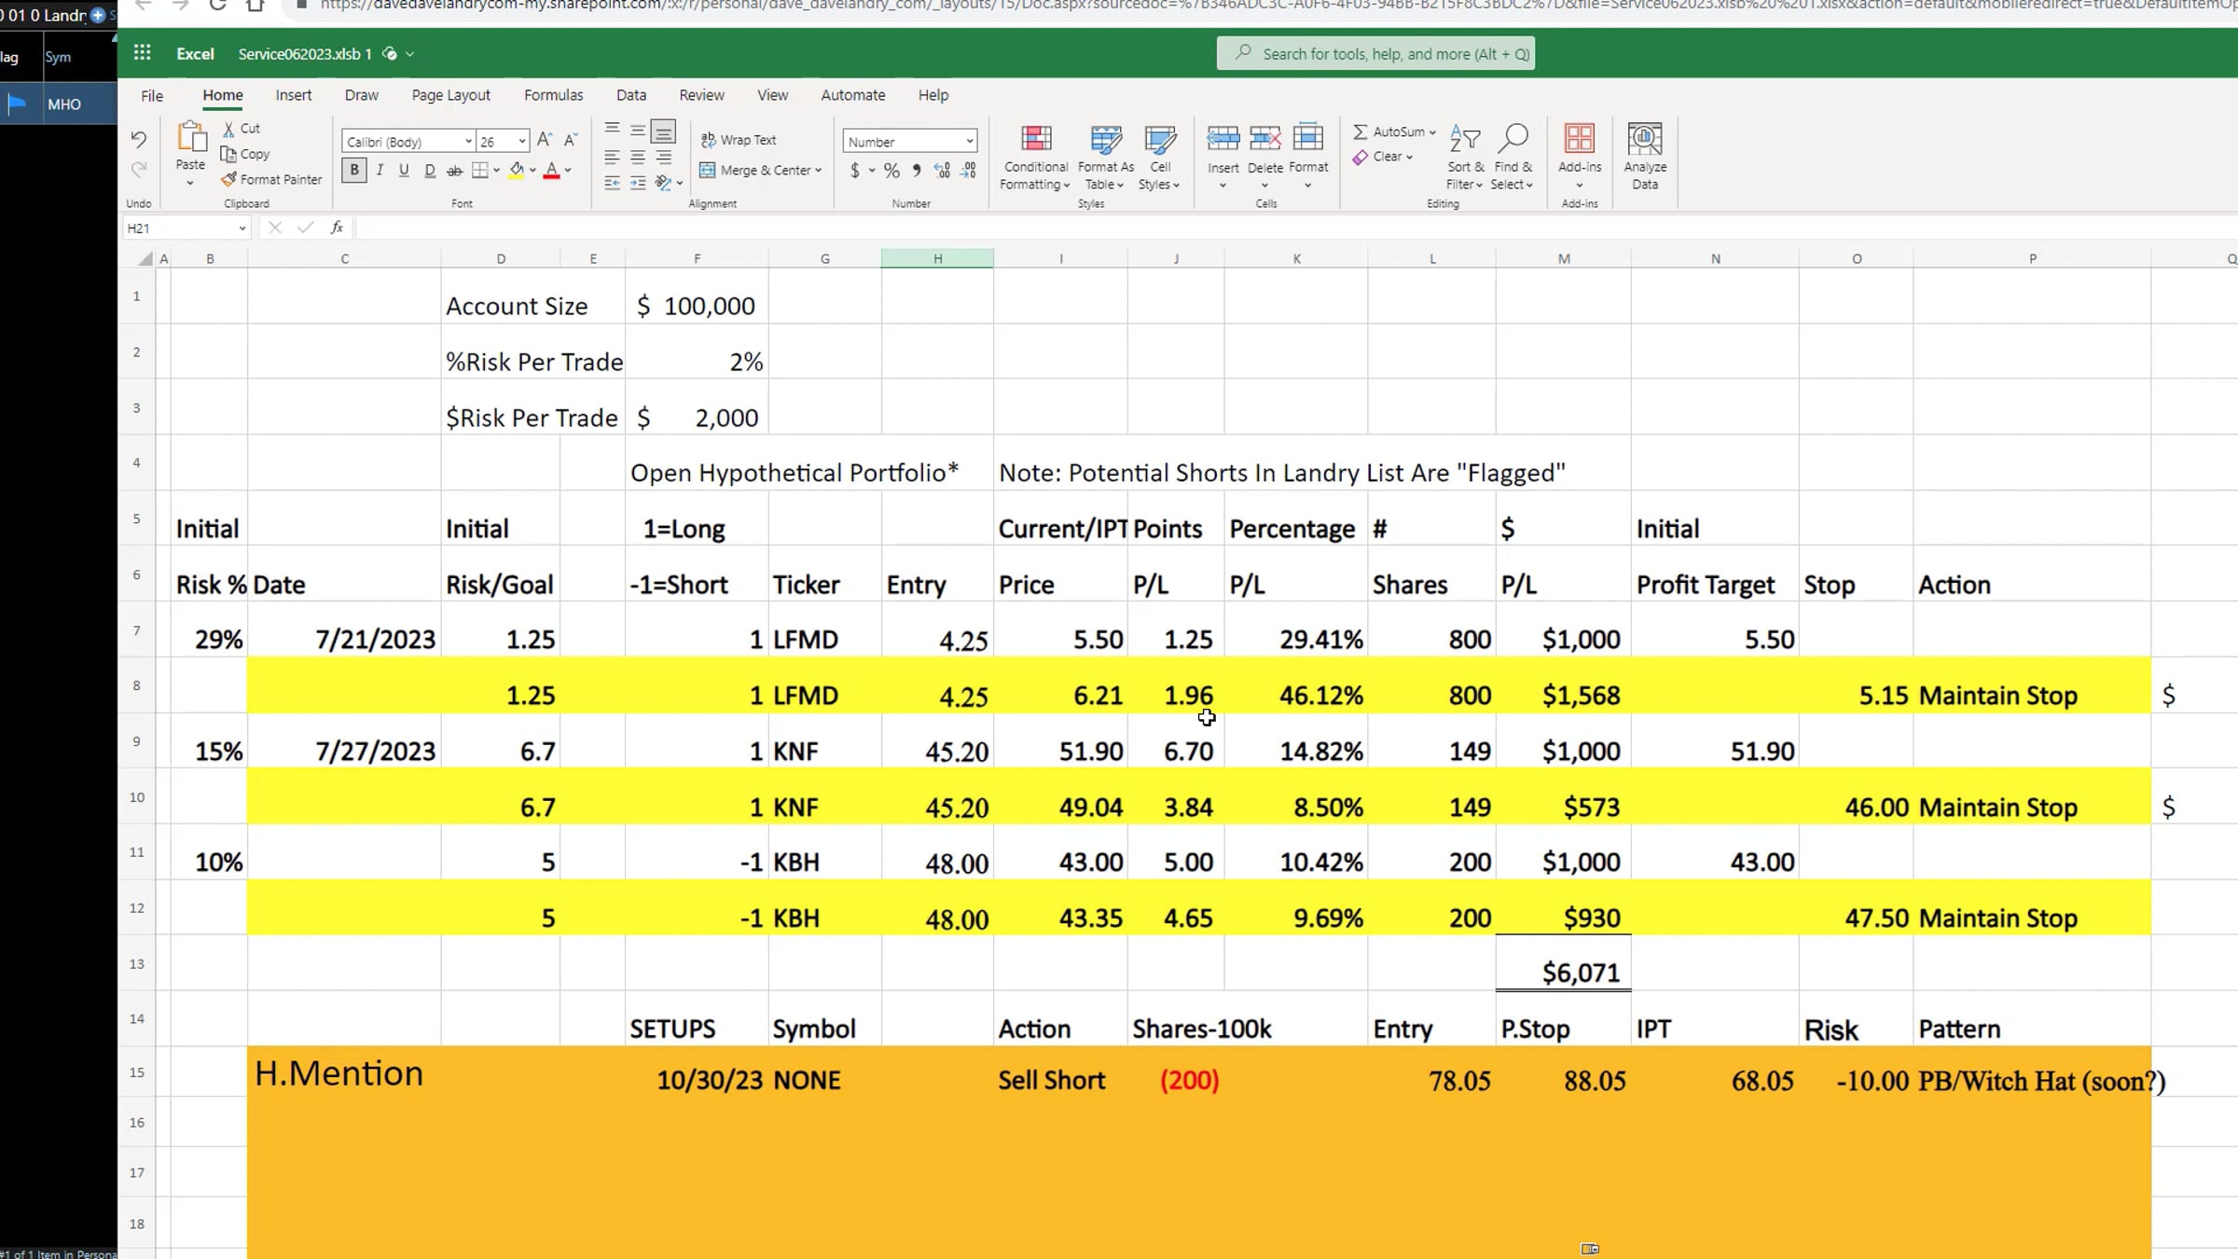The image size is (2238, 1259).
Task: Toggle Middle Align for the cell
Action: click(x=638, y=130)
